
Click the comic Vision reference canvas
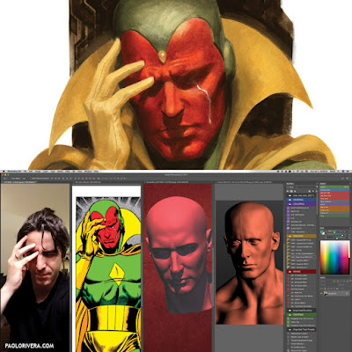(106, 268)
